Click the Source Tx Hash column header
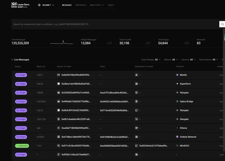The height and width of the screenshot is (161, 225). tap(64, 67)
